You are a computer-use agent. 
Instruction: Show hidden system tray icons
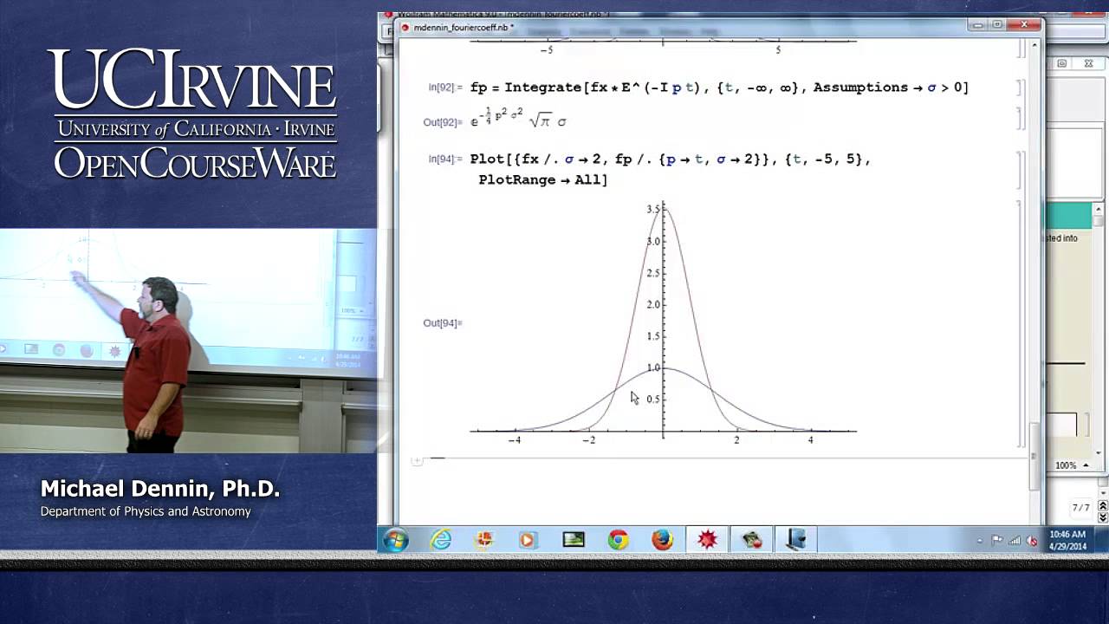979,541
